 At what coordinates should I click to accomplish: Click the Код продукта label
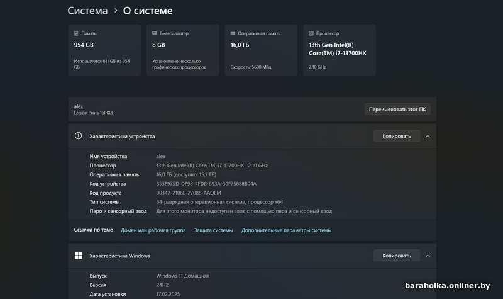click(106, 193)
